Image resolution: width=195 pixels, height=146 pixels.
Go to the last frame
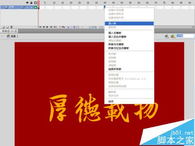[x=55, y=27]
